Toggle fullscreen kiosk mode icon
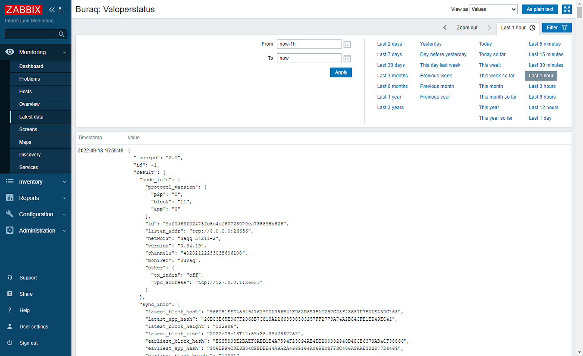This screenshot has width=583, height=356. click(x=567, y=9)
